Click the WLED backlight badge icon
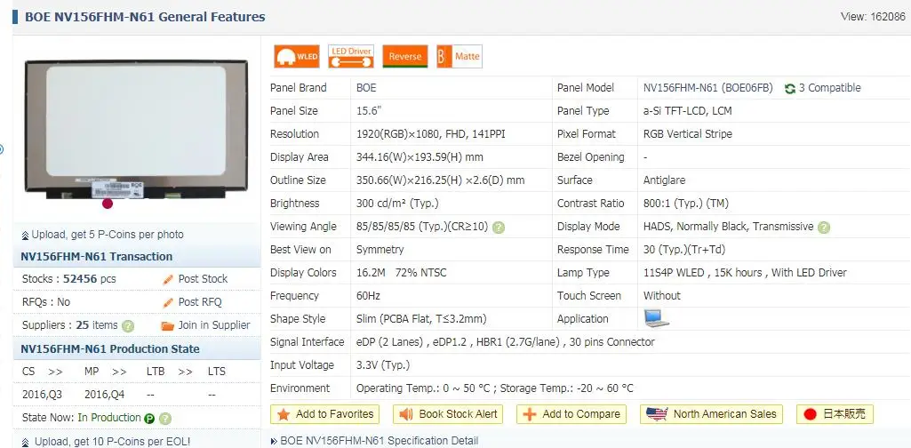911x448 pixels. click(296, 56)
